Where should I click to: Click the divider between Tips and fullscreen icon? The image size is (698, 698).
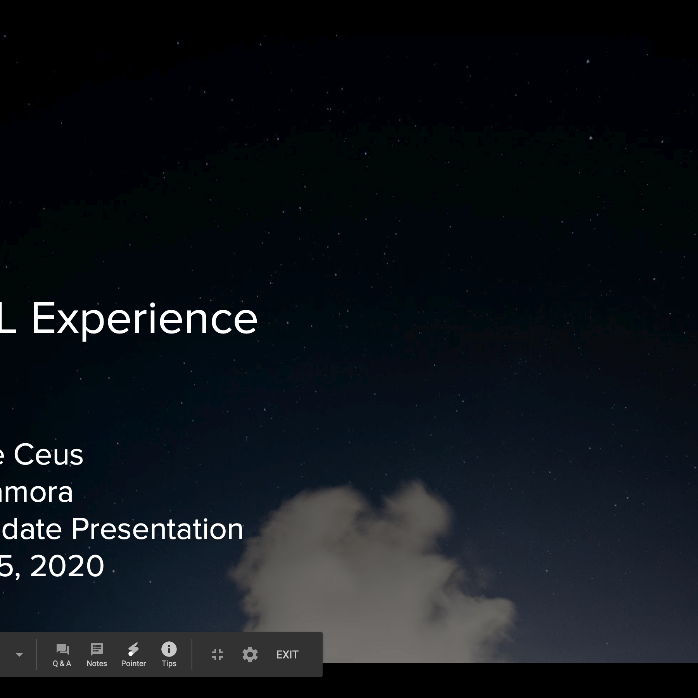coord(192,655)
